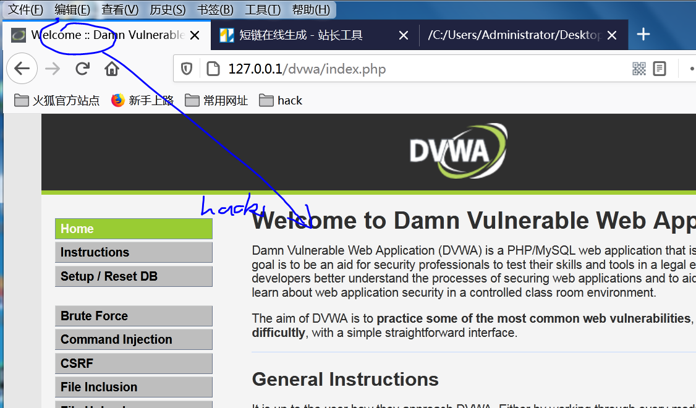Select Home in the DVWA sidebar
This screenshot has height=408, width=696.
click(x=134, y=228)
